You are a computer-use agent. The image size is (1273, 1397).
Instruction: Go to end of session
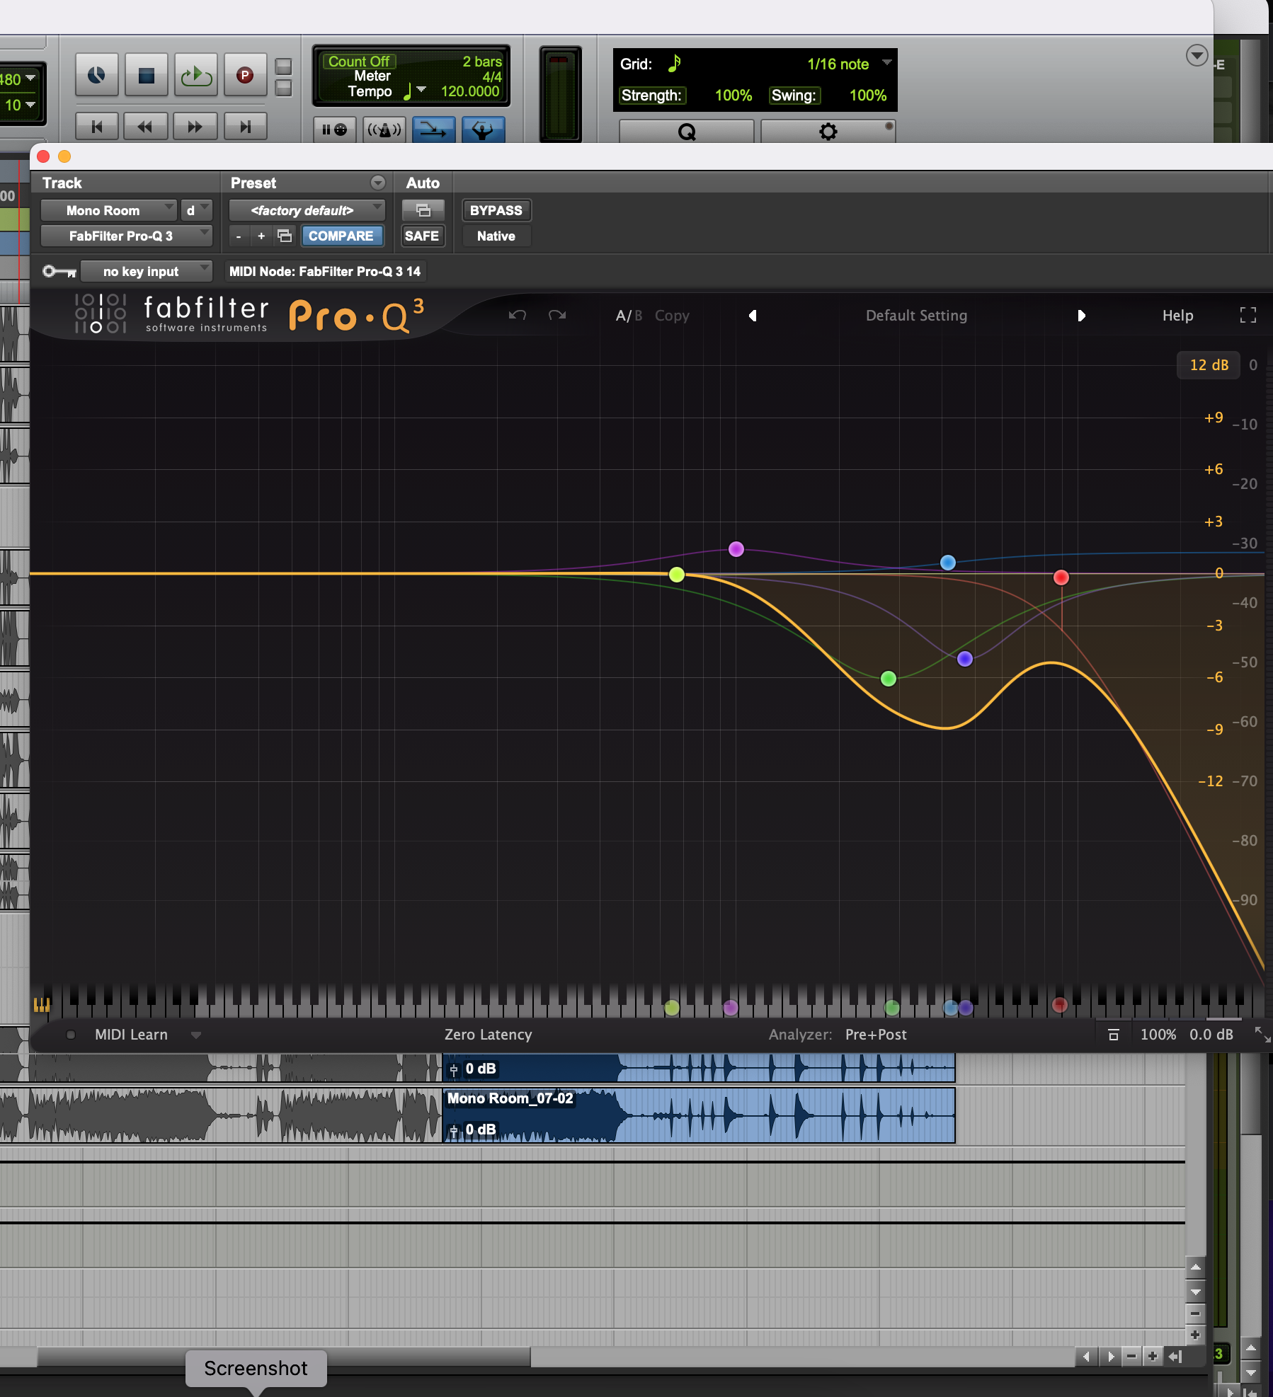(x=245, y=127)
